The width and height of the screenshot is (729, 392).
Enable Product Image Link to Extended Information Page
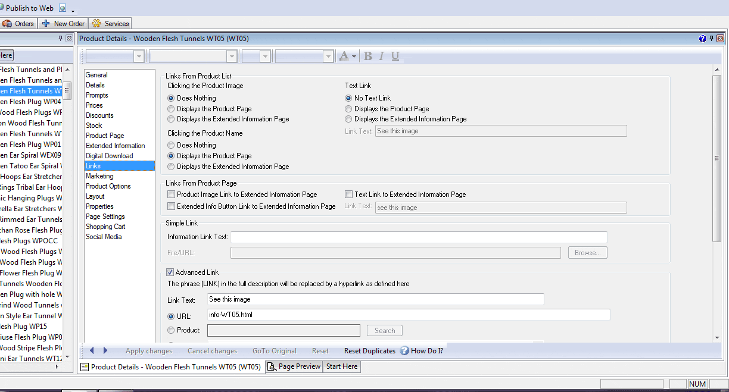[172, 195]
